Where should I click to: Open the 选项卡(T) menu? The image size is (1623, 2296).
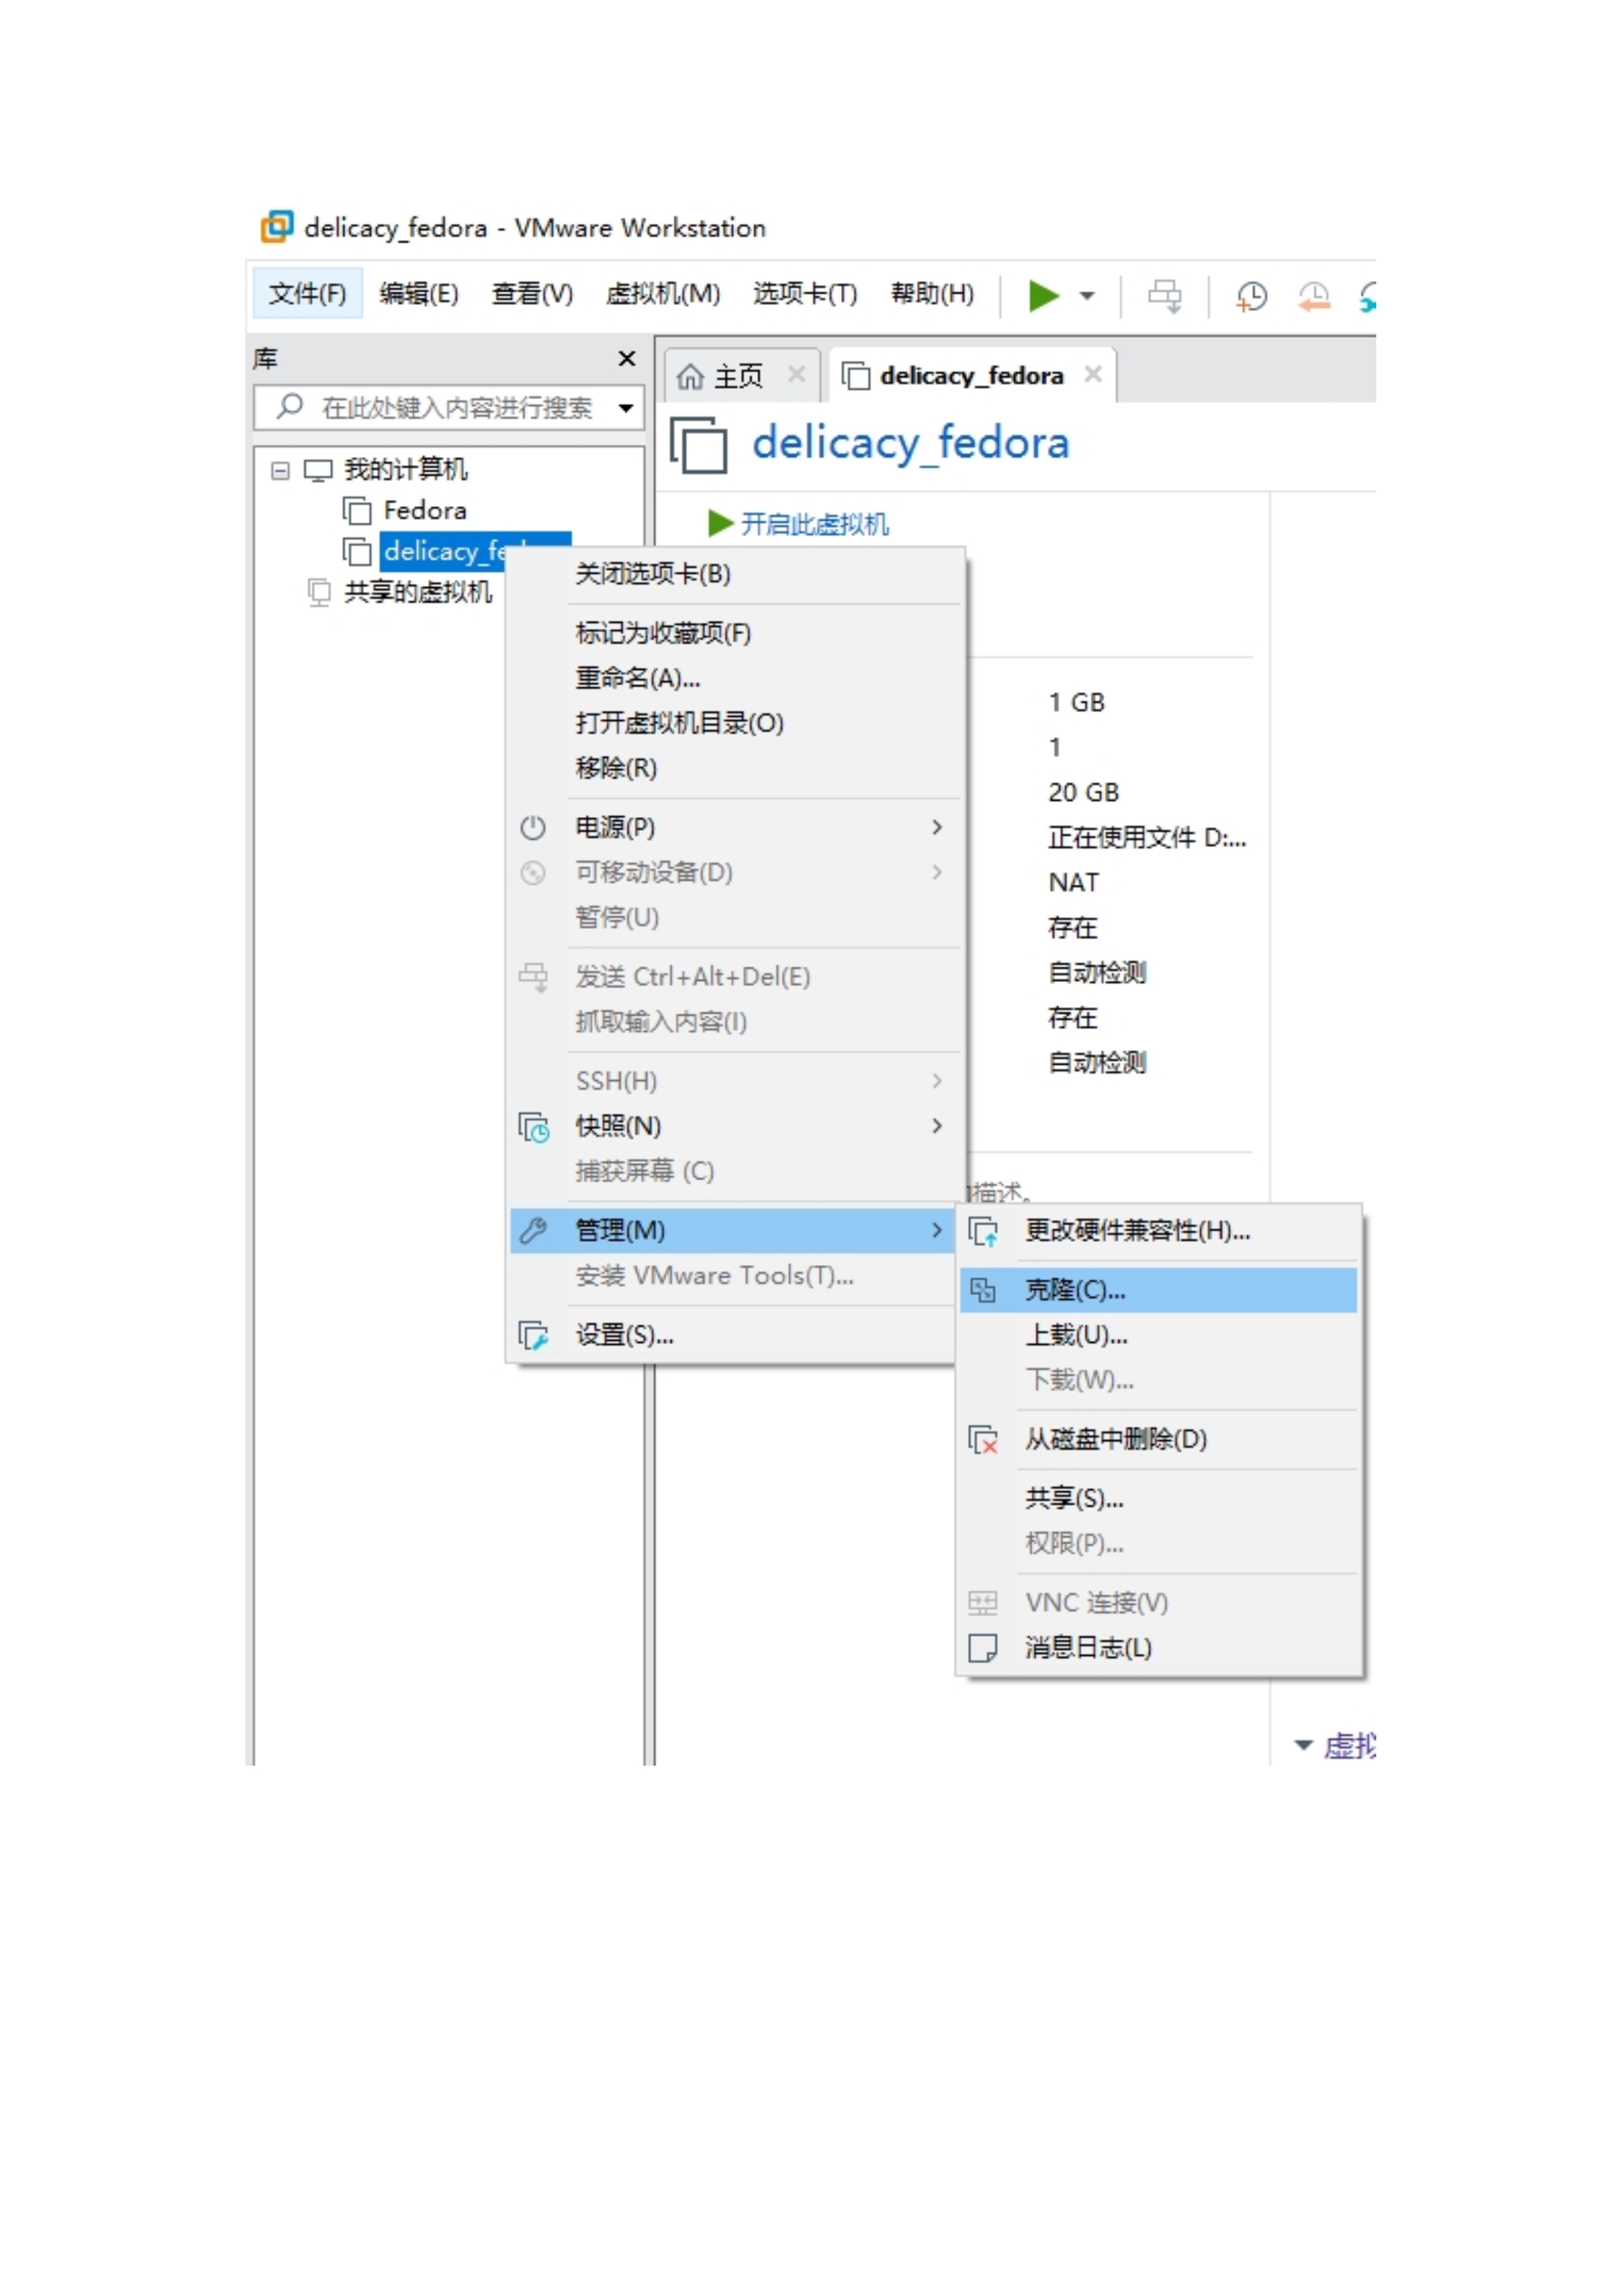point(806,294)
